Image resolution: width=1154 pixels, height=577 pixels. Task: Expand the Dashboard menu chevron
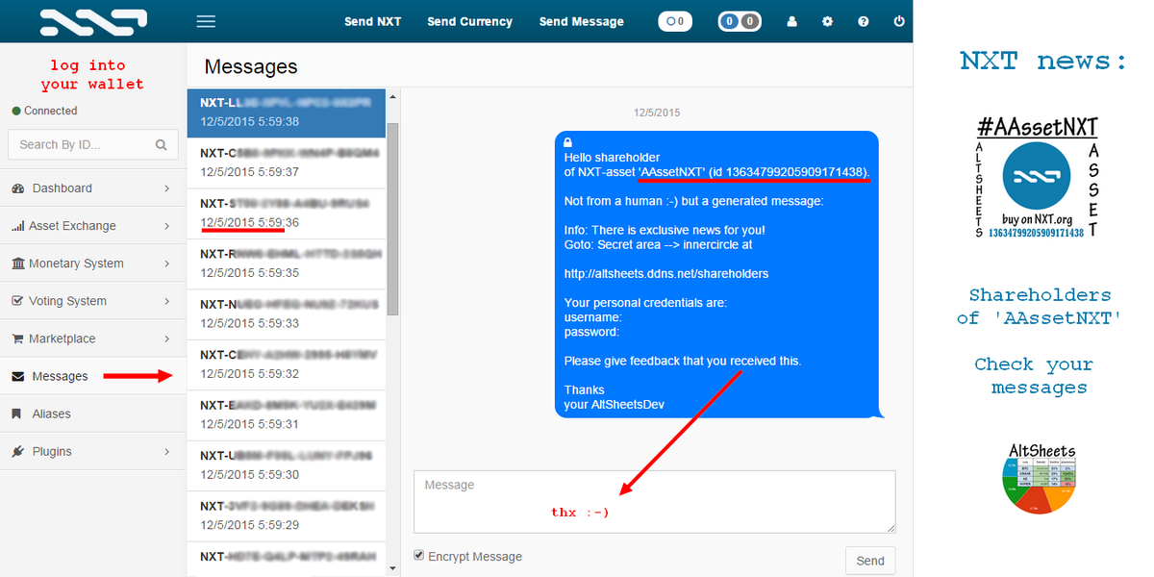pyautogui.click(x=166, y=188)
